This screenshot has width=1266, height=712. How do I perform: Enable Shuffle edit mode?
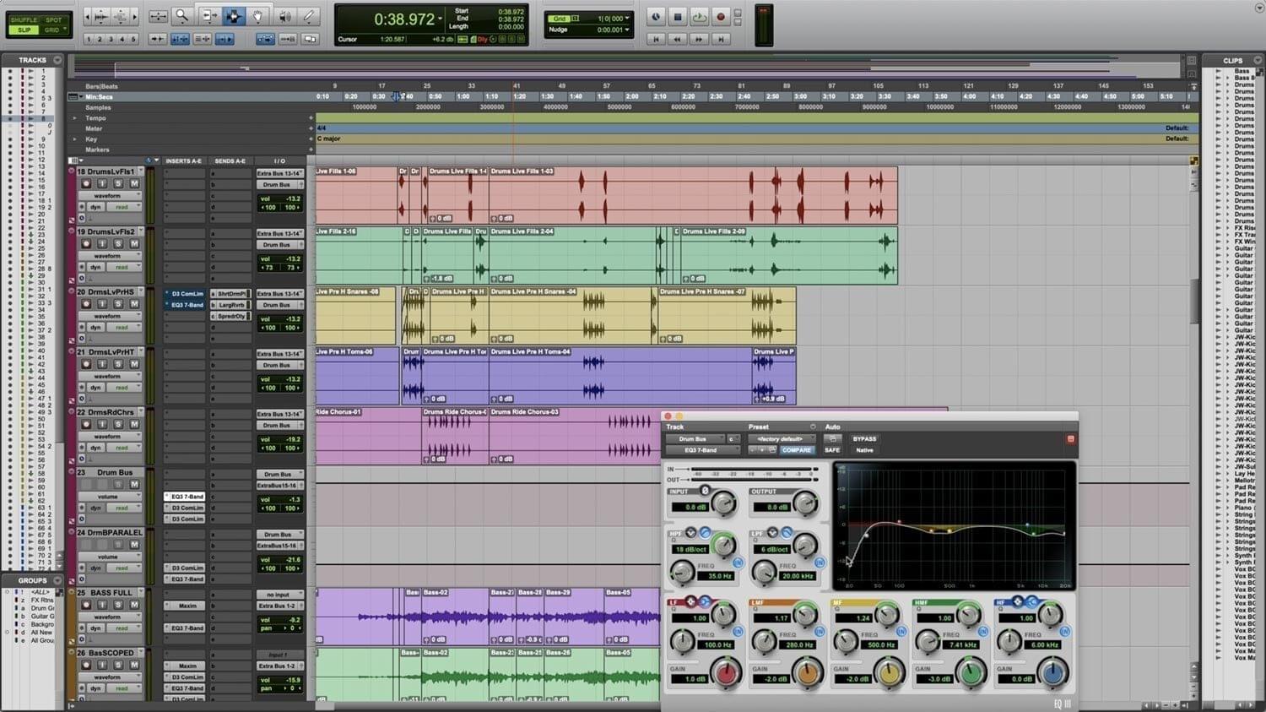pyautogui.click(x=24, y=19)
